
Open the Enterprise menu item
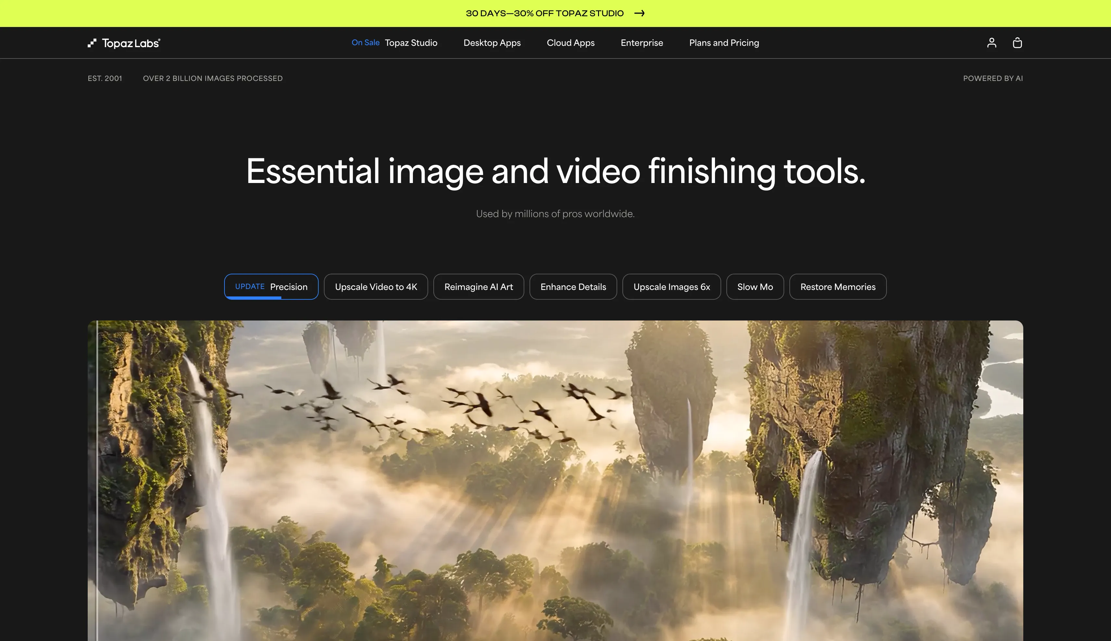pos(642,43)
